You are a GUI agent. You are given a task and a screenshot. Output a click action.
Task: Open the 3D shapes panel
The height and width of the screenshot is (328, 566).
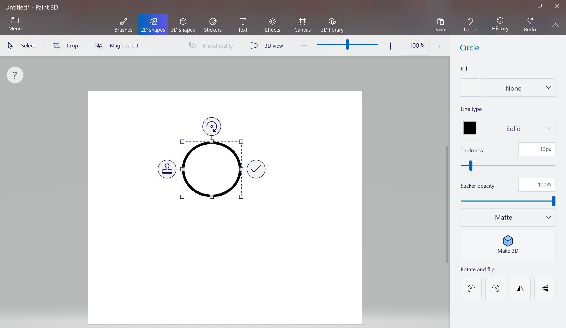[183, 24]
